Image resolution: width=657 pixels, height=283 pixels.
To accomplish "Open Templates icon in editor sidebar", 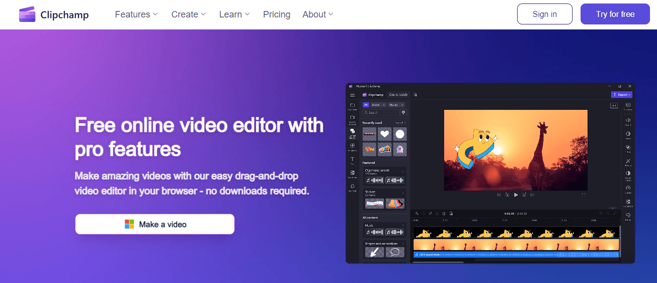I will (352, 148).
